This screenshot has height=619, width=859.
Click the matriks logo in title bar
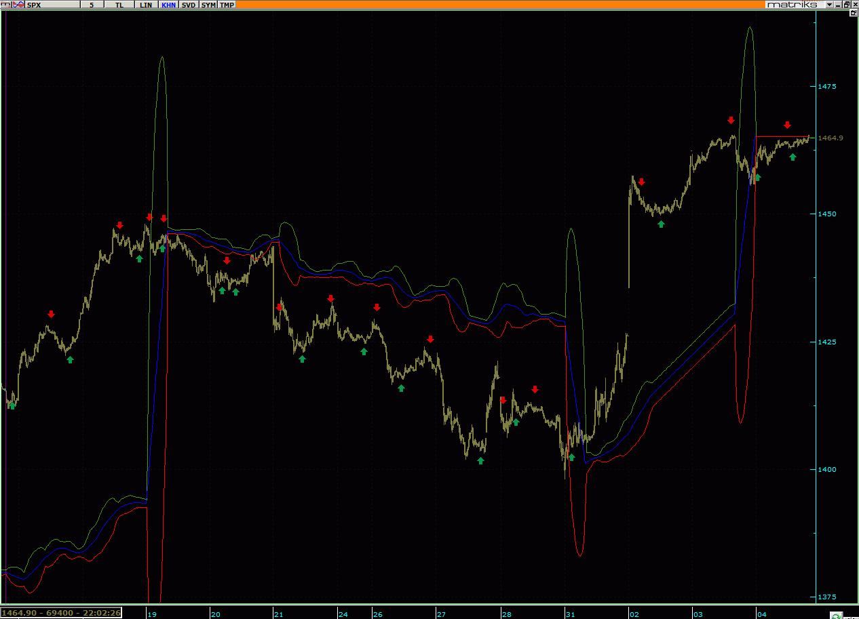(793, 4)
